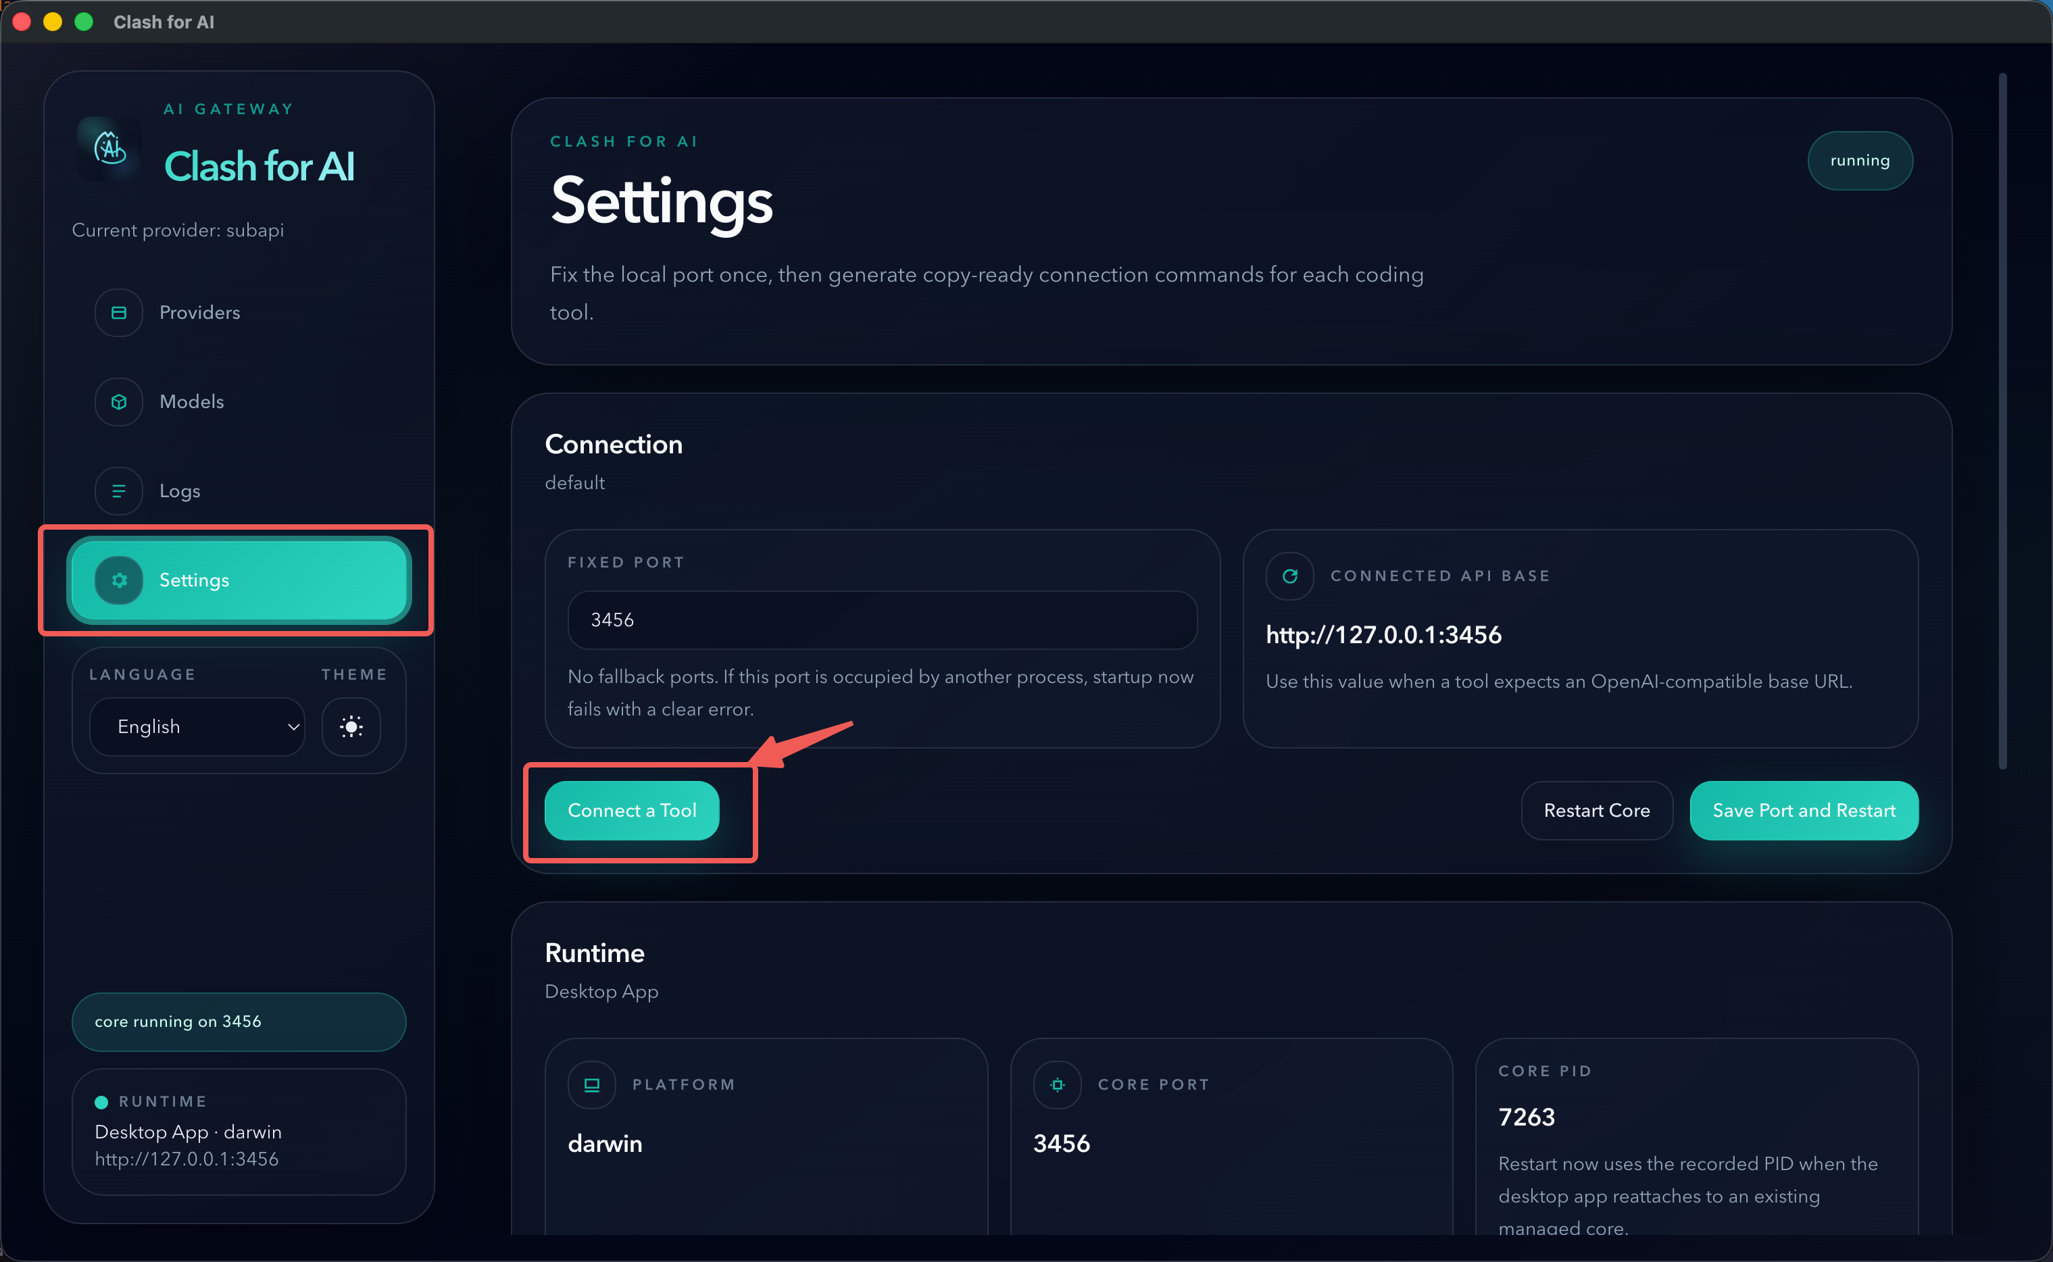
Task: Click Save Port and Restart
Action: pyautogui.click(x=1804, y=811)
